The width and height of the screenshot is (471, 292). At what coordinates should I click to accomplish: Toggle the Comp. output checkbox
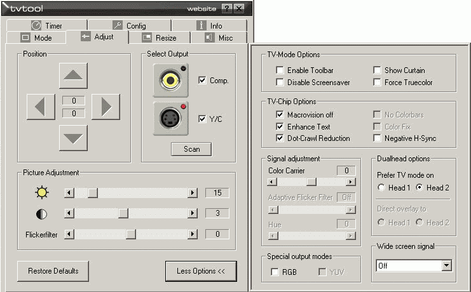(202, 81)
